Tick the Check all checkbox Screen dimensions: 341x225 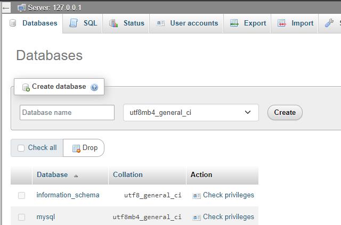click(x=21, y=148)
